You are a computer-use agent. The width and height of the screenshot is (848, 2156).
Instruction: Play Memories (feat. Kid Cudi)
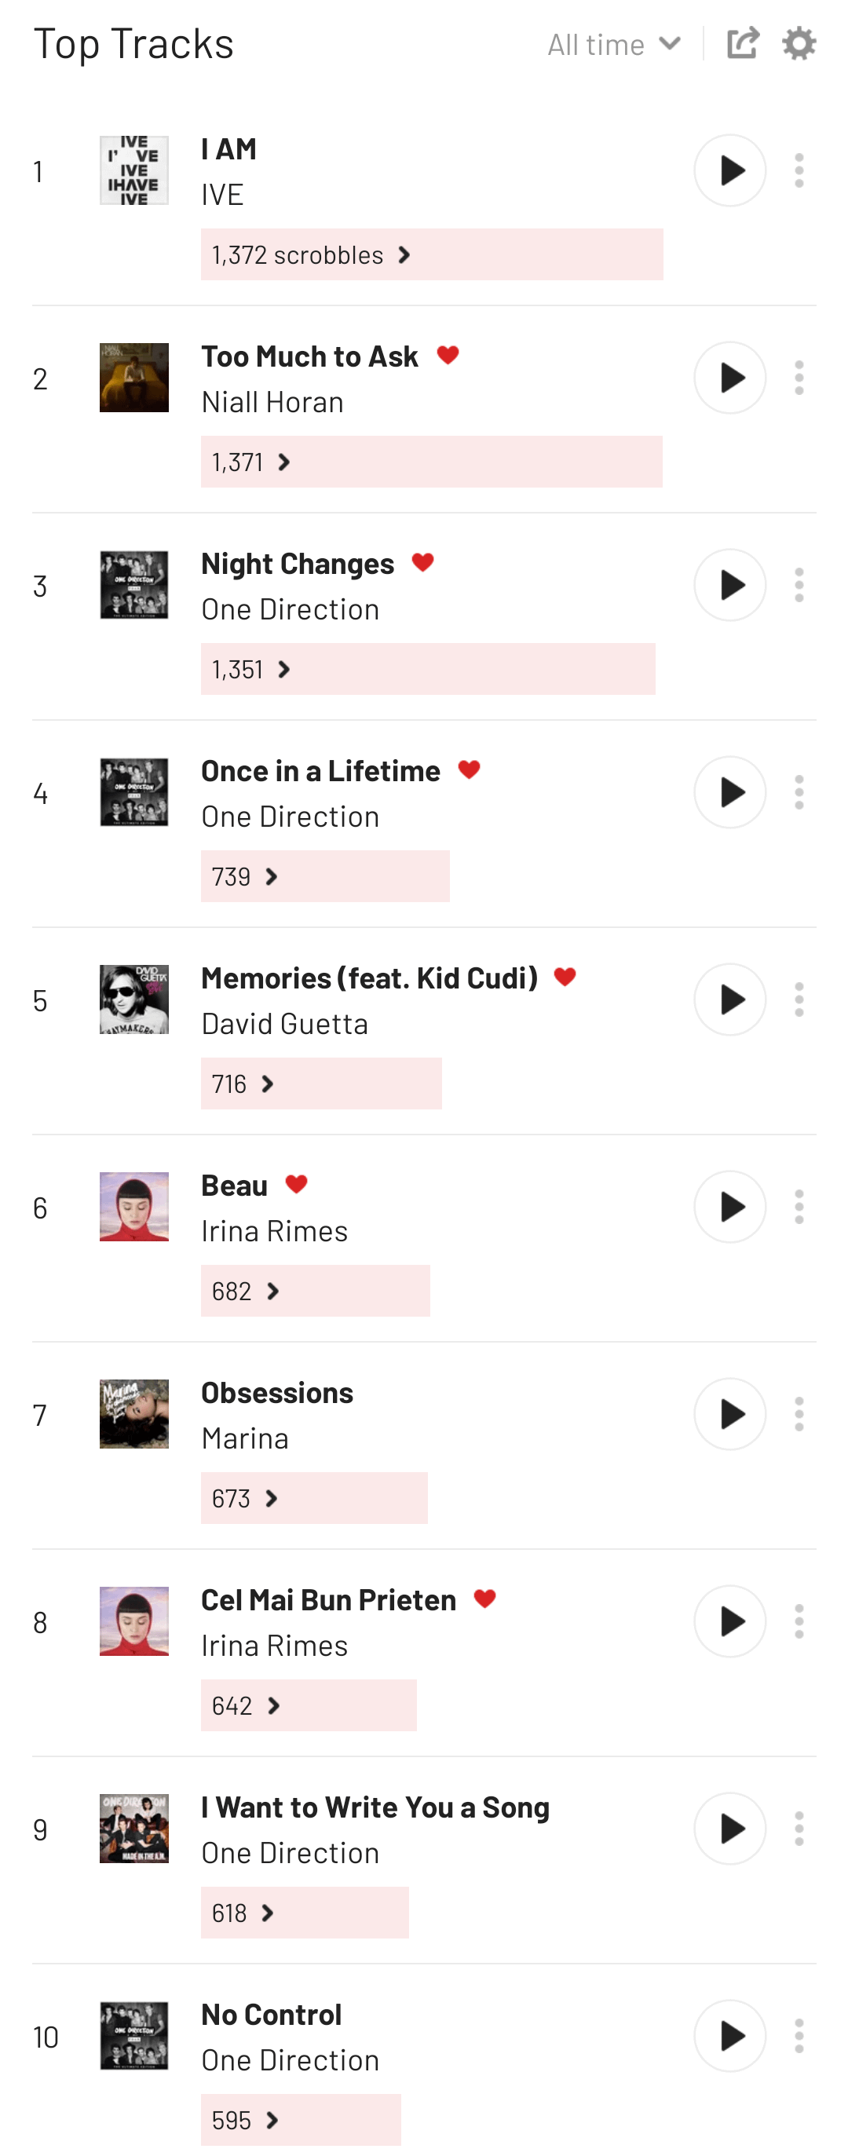pos(729,999)
